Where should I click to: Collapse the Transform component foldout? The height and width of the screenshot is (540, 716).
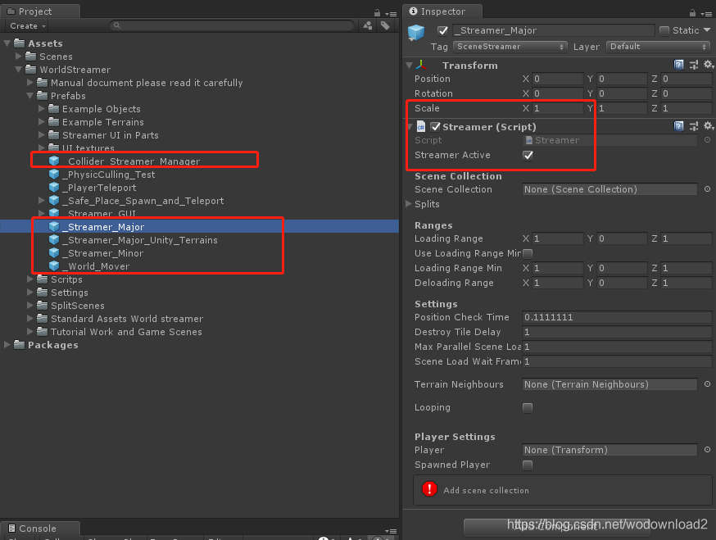[x=410, y=66]
